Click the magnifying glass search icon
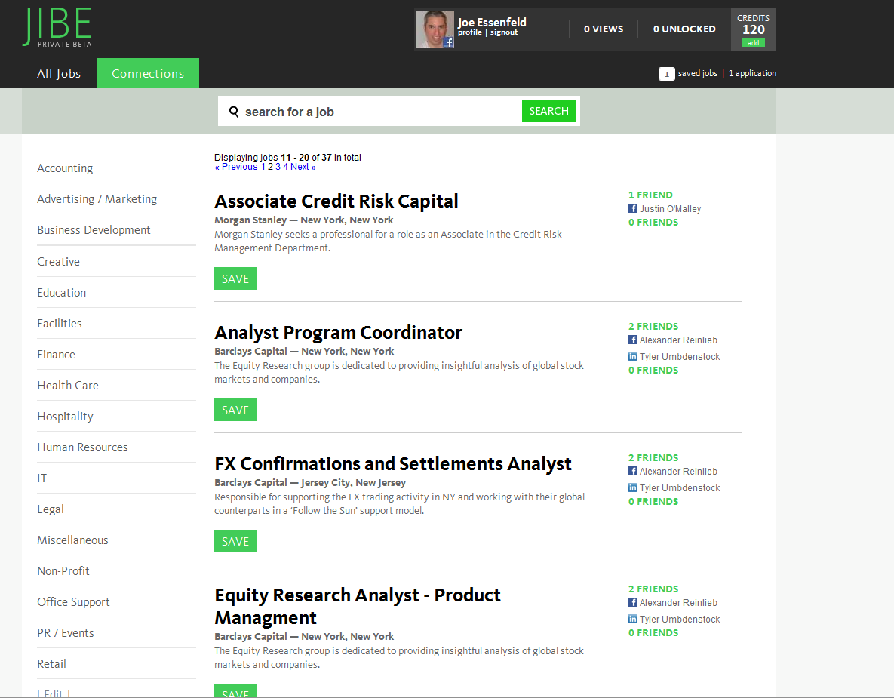894x698 pixels. tap(234, 112)
